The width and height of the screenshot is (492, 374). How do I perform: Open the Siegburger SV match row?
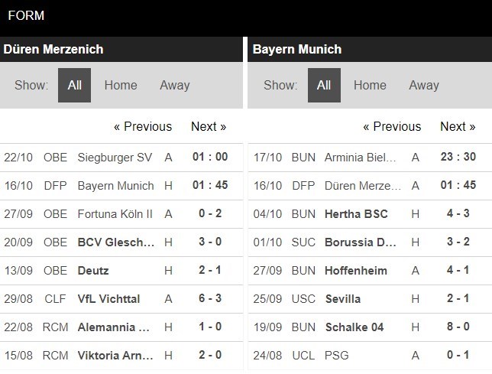[121, 158]
